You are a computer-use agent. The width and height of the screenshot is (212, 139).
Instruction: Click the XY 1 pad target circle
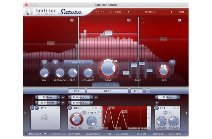tap(45, 118)
